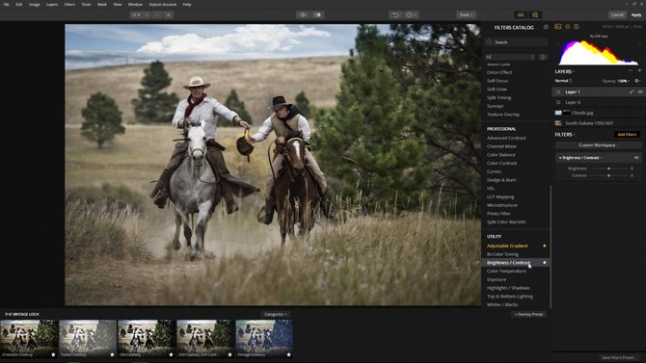Select the layers stack icon above histogram
The height and width of the screenshot is (363, 646).
567,27
